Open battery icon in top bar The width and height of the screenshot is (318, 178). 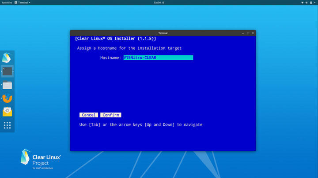point(311,3)
